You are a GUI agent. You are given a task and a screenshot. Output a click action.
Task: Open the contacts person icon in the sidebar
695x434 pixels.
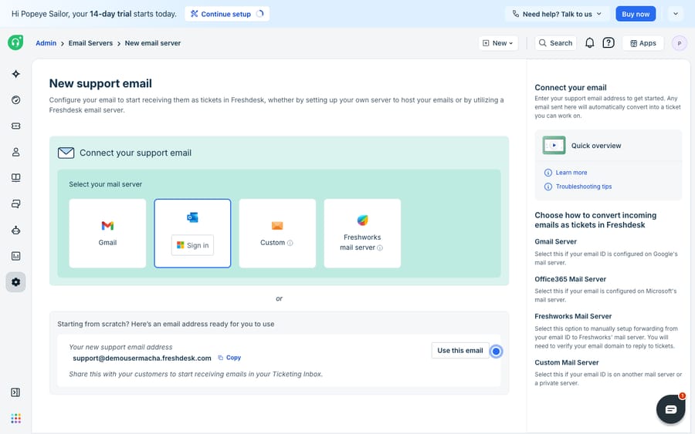coord(16,152)
